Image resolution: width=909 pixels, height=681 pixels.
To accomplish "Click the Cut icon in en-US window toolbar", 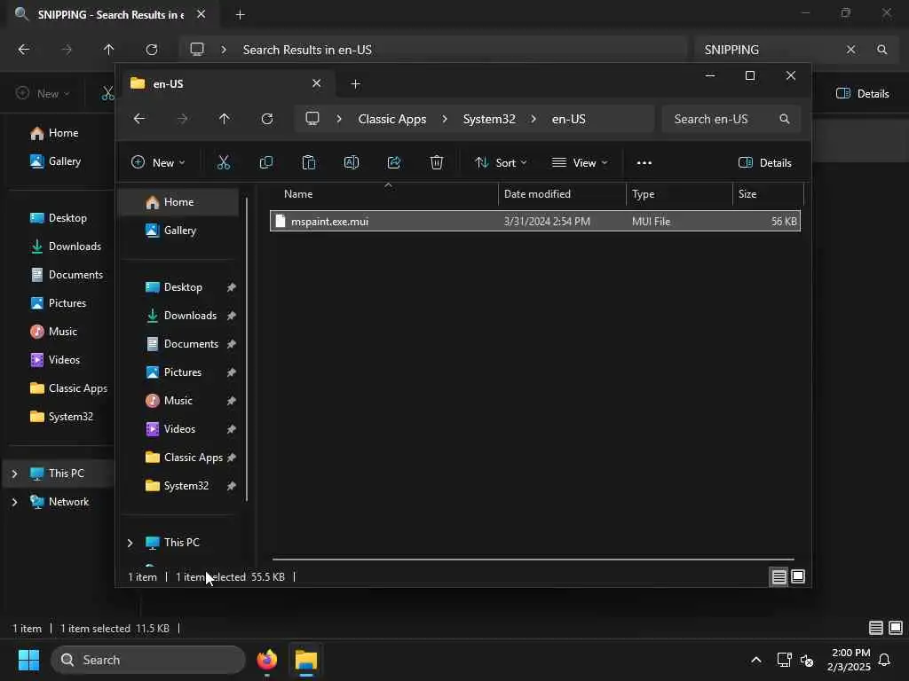I will (x=223, y=163).
